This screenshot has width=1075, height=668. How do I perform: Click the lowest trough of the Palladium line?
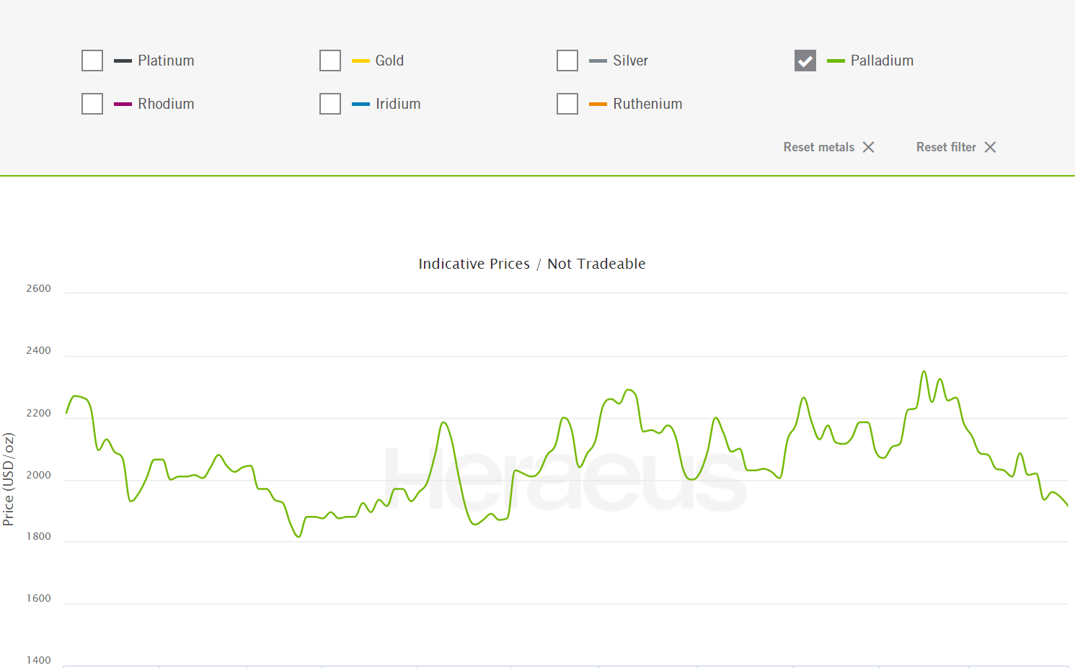(x=298, y=537)
